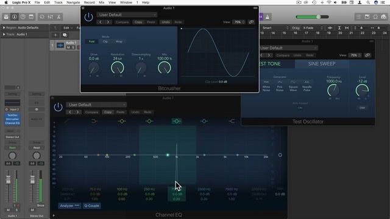Viewport: 390px width, 219px height.
Task: Click the Bitcrusher Resolution knob
Action: pyautogui.click(x=117, y=68)
